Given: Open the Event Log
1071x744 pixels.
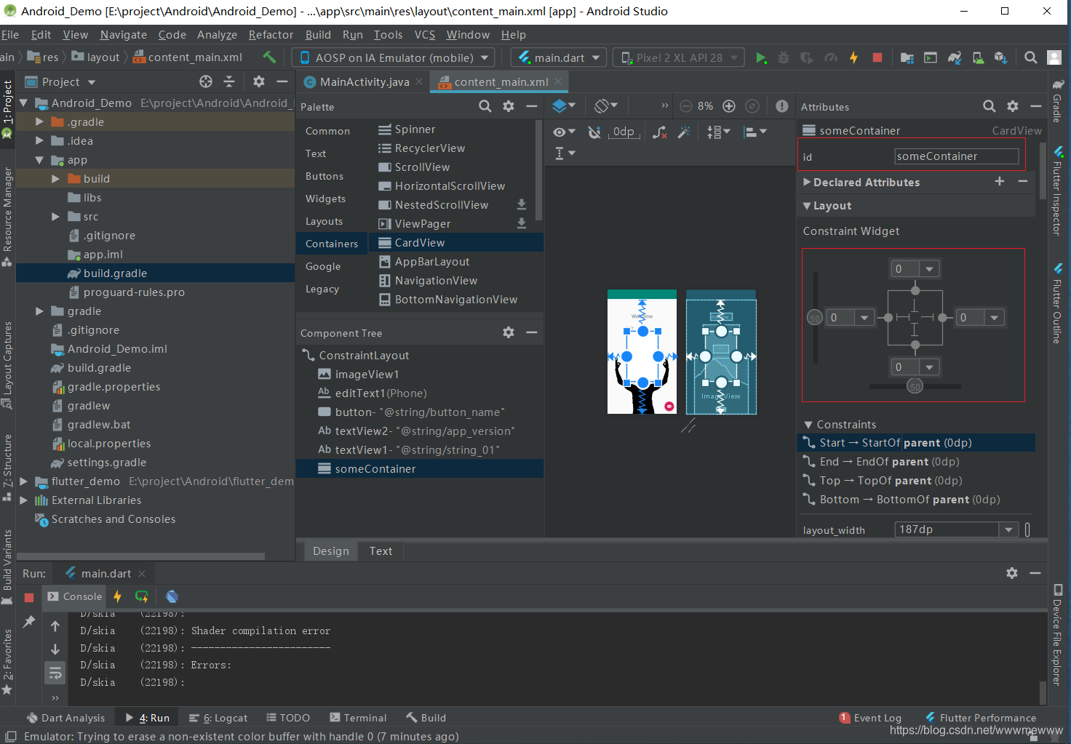Looking at the screenshot, I should 870,718.
